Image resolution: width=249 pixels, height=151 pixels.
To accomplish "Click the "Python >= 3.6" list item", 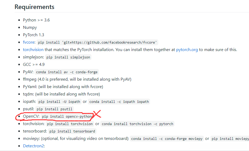I will (36, 20).
